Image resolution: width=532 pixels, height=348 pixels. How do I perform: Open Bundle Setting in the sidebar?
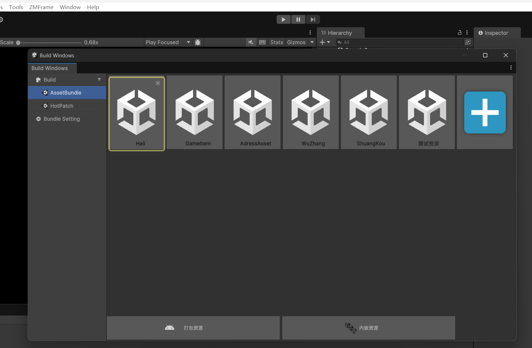tap(67, 119)
